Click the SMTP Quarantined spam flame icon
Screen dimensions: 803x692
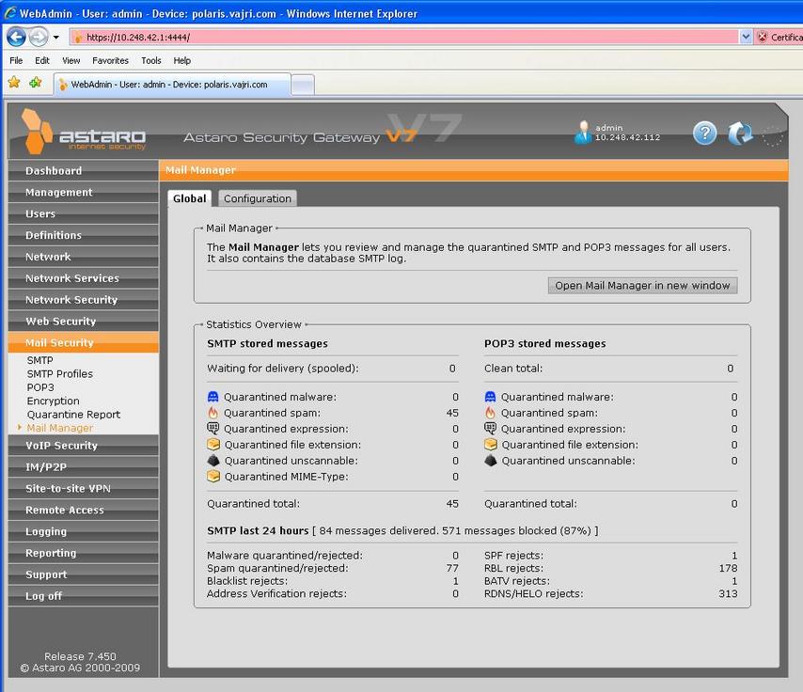(213, 413)
